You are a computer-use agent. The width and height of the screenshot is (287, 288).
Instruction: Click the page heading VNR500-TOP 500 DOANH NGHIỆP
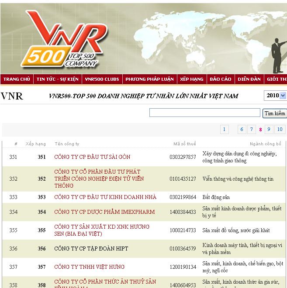(x=143, y=96)
